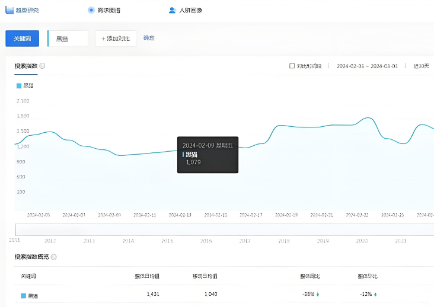The width and height of the screenshot is (434, 307).
Task: Click the 2024-02-19 x-axis date label
Action: point(286,215)
